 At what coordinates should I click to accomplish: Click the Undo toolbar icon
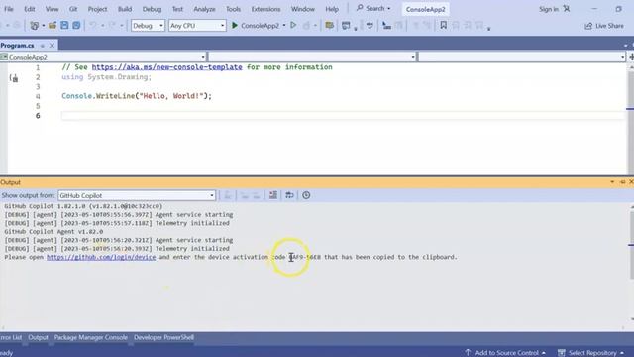click(93, 26)
